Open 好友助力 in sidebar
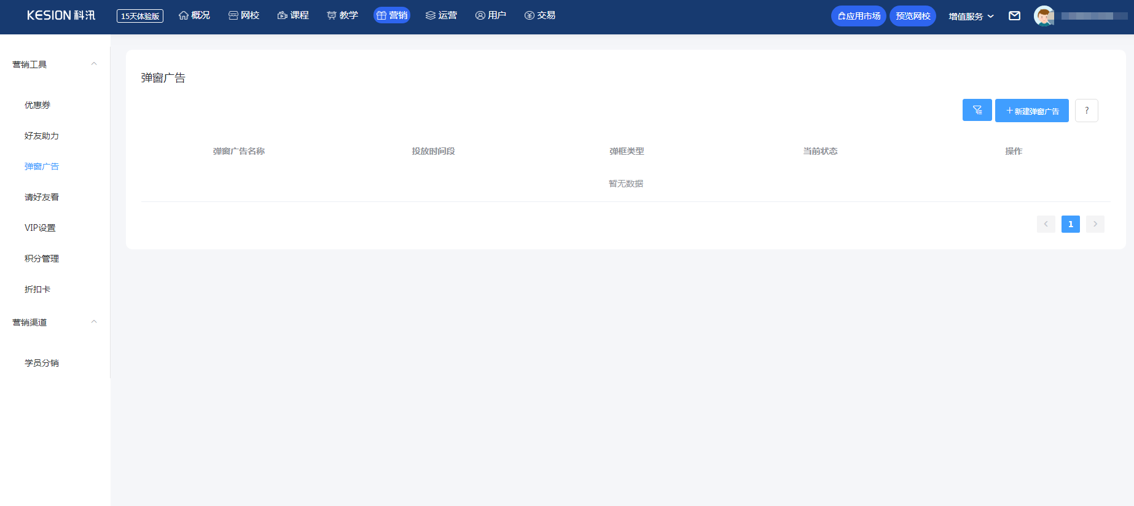1134x506 pixels. [42, 136]
